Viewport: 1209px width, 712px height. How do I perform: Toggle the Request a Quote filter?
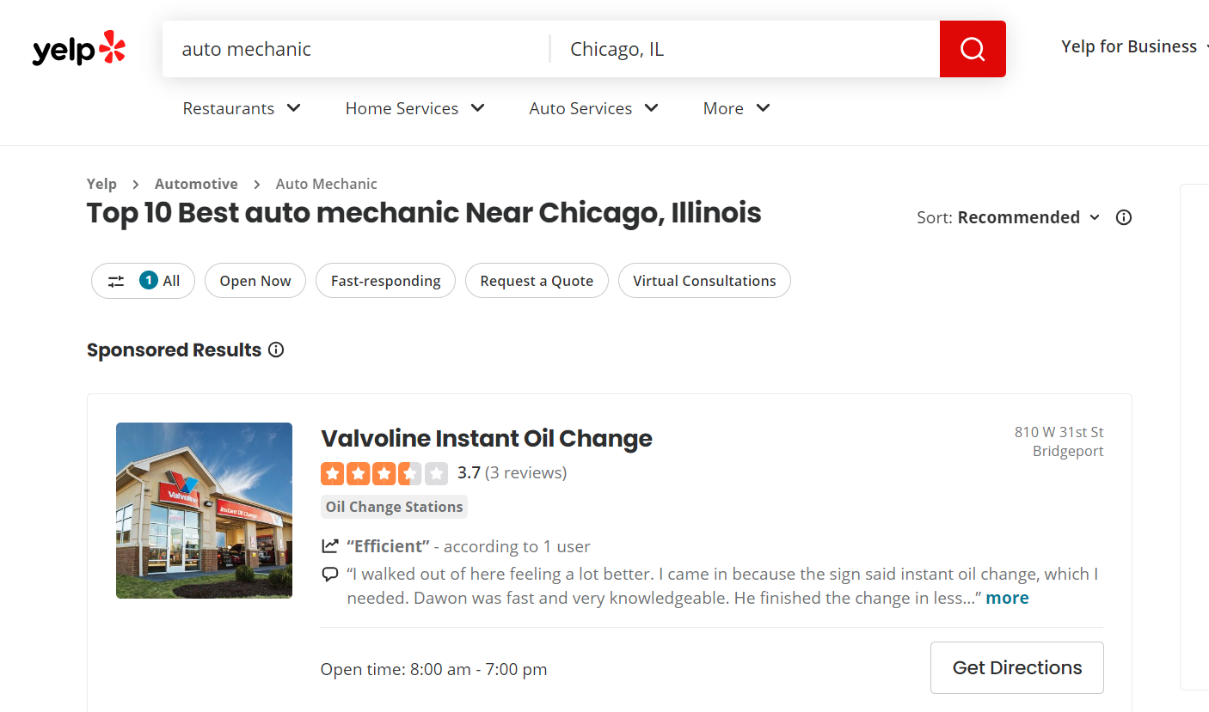click(537, 281)
